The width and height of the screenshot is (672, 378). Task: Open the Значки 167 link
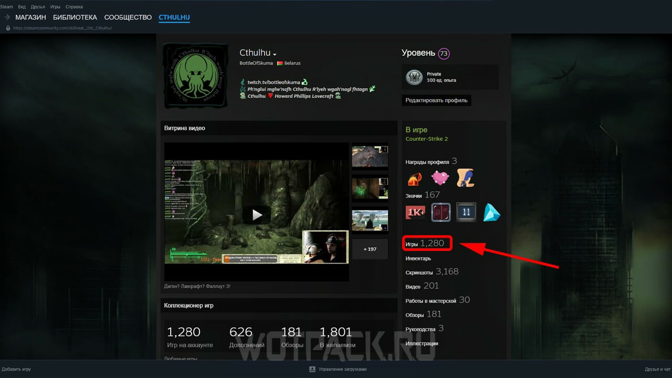point(423,195)
